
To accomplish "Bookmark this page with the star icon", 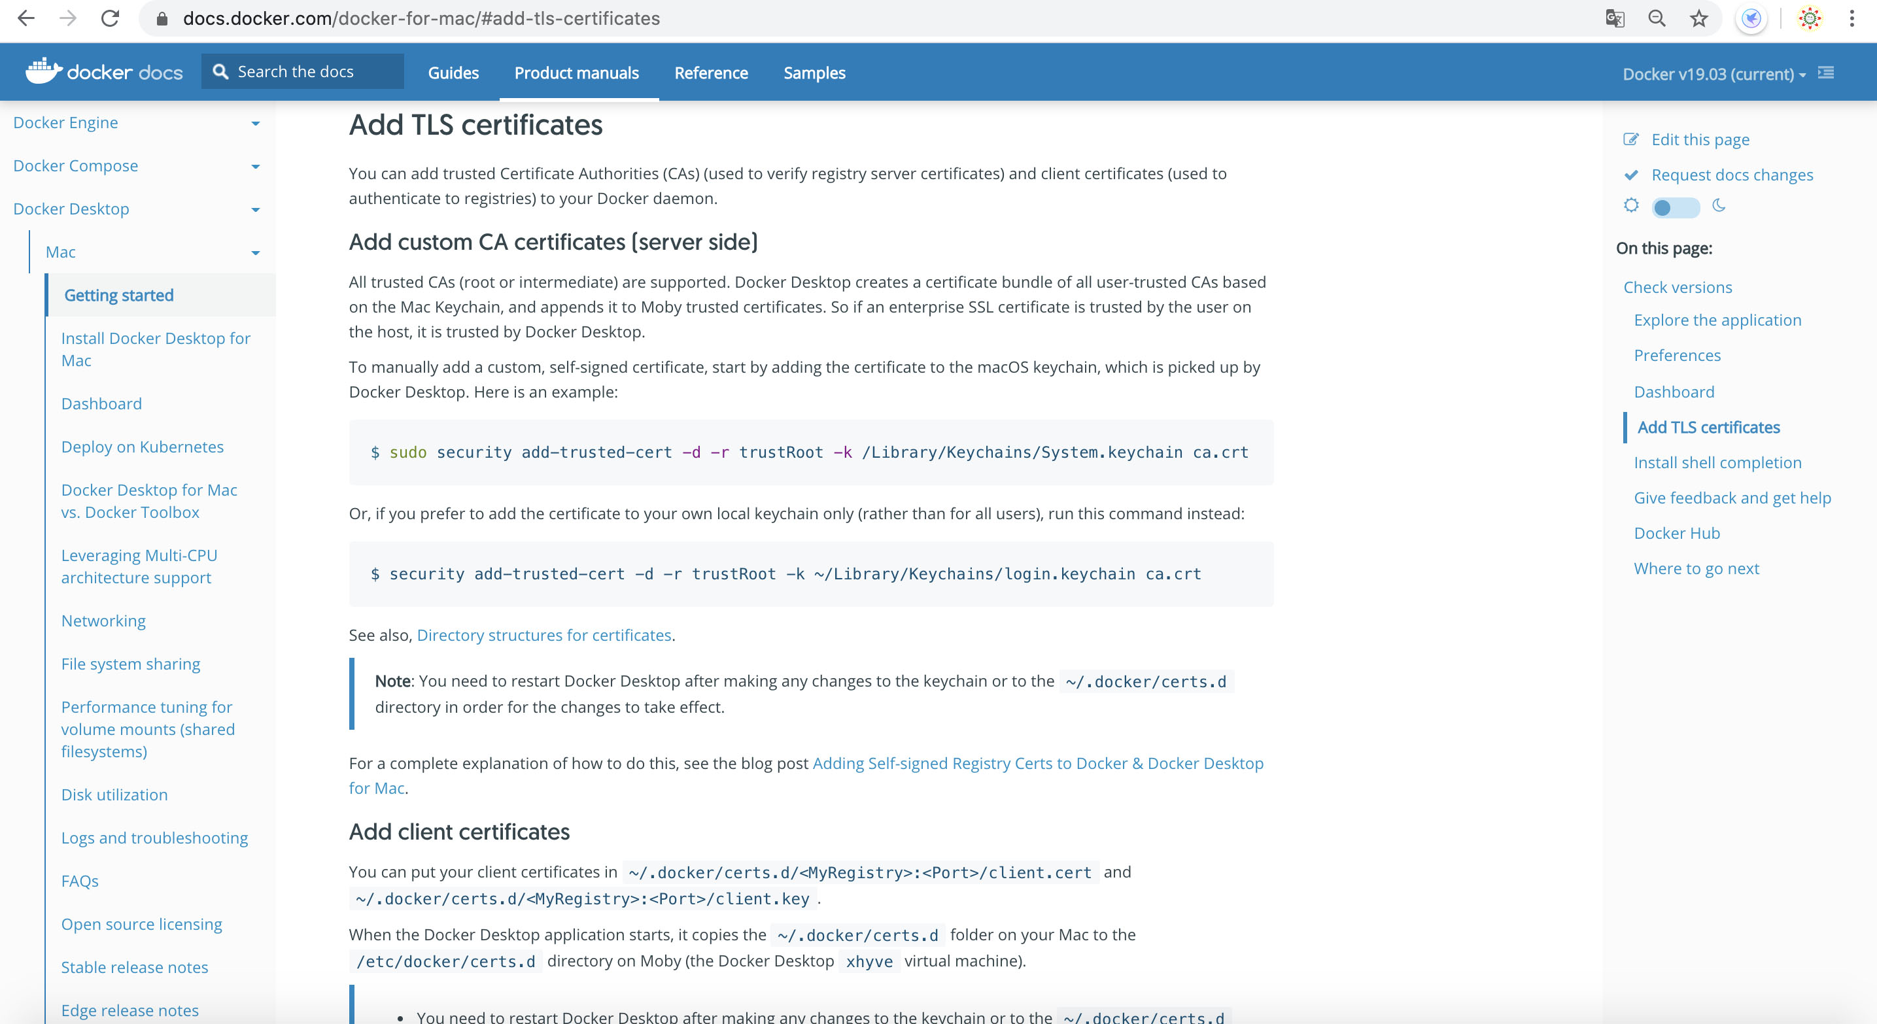I will [x=1699, y=18].
